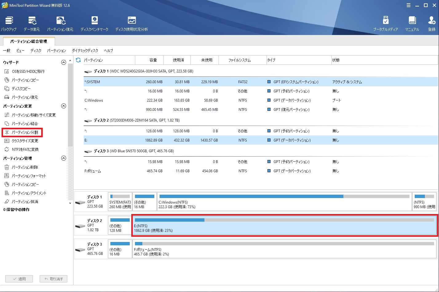Start ディスクベンチマーク disk benchmark
The height and width of the screenshot is (292, 439).
pyautogui.click(x=94, y=24)
